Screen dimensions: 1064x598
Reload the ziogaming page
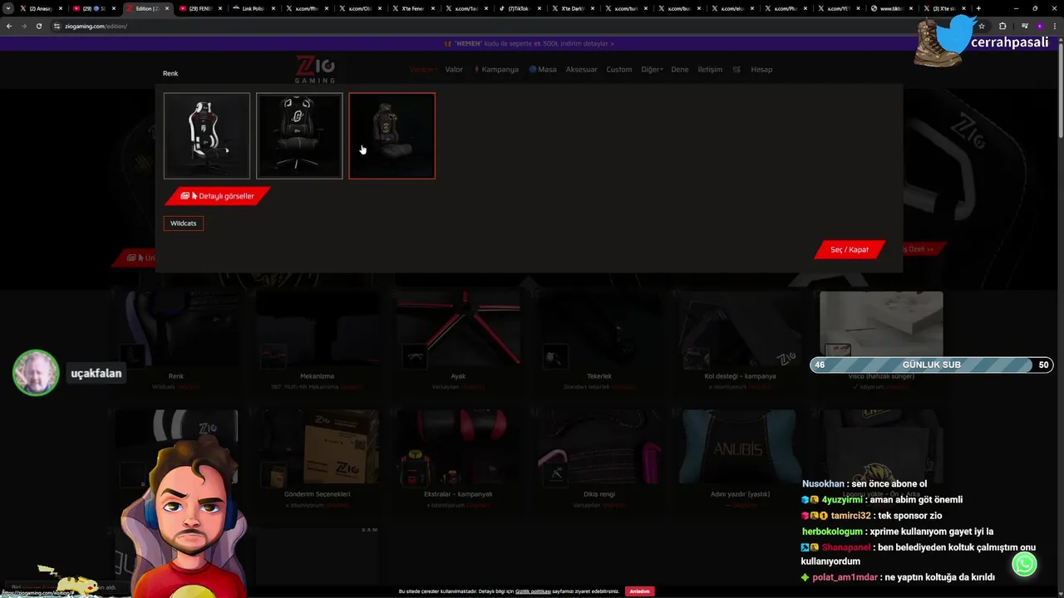click(39, 26)
